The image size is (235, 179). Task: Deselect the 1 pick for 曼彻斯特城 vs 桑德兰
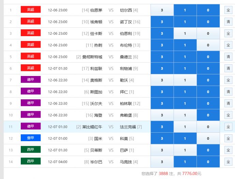pos(185,57)
